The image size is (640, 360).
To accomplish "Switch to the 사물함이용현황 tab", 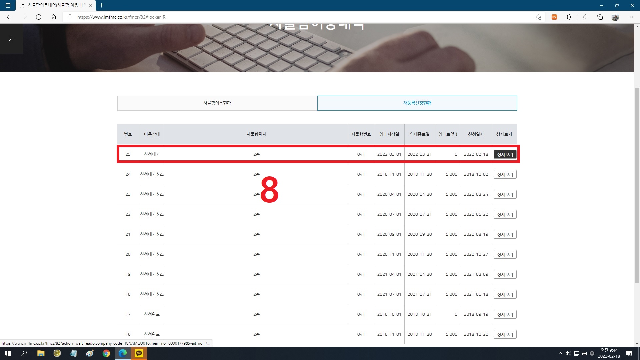I will tap(217, 103).
